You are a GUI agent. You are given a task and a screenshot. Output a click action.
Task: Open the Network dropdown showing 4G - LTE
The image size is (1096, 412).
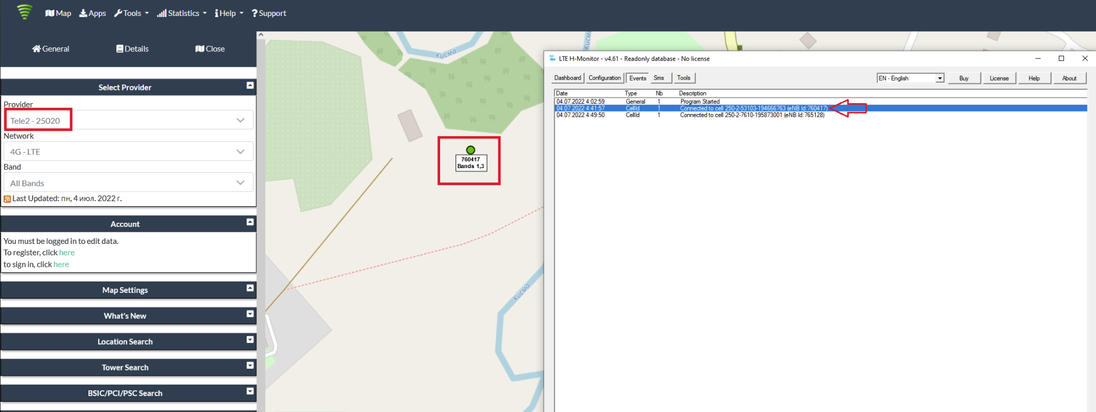[128, 152]
